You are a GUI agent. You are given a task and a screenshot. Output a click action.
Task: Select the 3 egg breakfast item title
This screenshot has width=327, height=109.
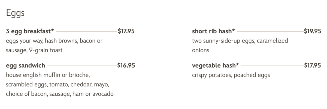[x=30, y=31]
